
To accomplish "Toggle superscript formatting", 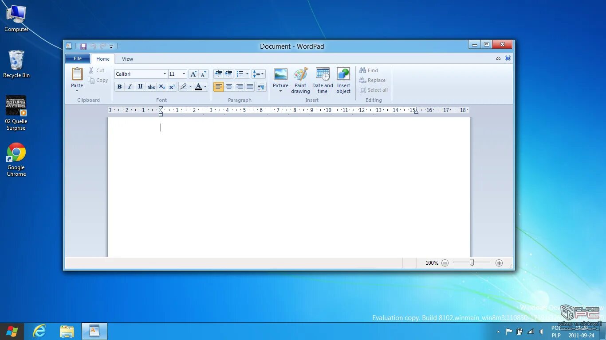I will 172,87.
